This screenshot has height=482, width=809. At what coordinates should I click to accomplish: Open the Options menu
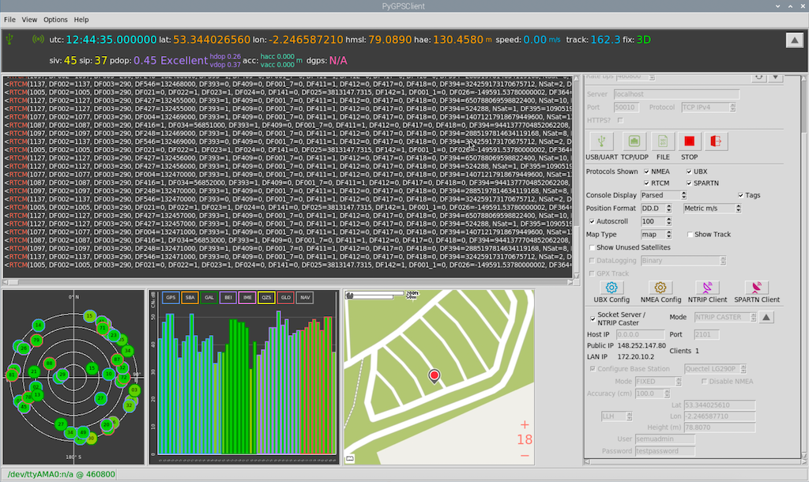(55, 20)
